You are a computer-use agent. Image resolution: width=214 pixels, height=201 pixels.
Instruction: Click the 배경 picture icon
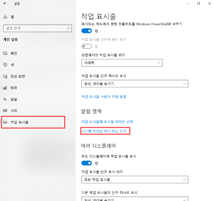click(x=5, y=53)
